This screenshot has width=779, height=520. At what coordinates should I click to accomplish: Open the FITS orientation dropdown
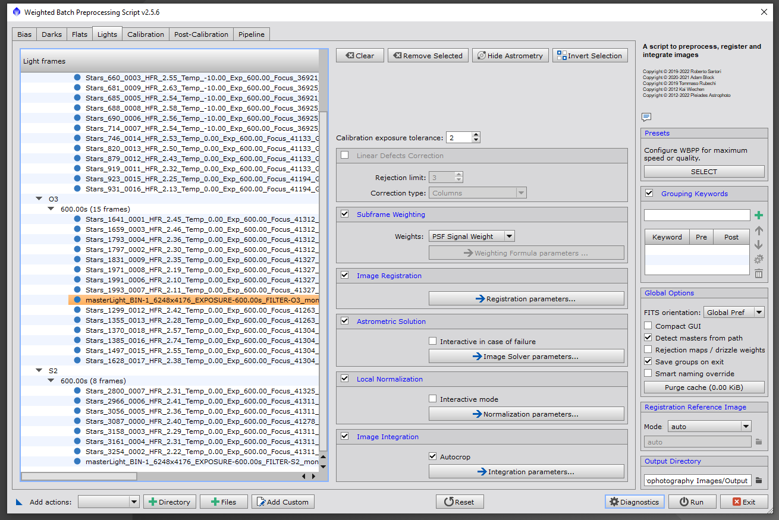[x=734, y=312]
